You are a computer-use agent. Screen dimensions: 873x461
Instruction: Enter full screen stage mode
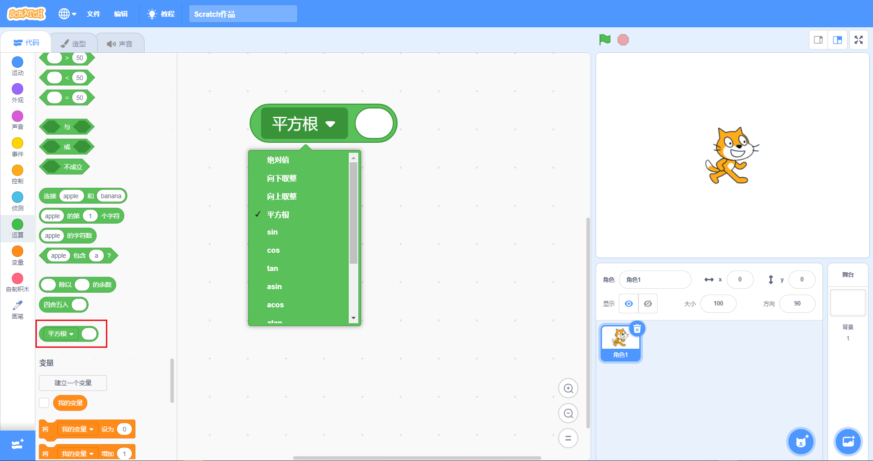[x=858, y=40]
